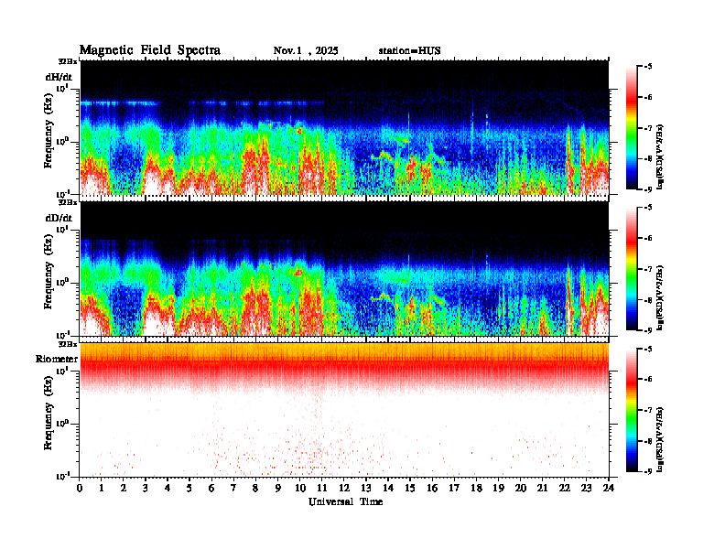Click the hour "14" tick label
The height and width of the screenshot is (560, 725).
click(x=388, y=488)
